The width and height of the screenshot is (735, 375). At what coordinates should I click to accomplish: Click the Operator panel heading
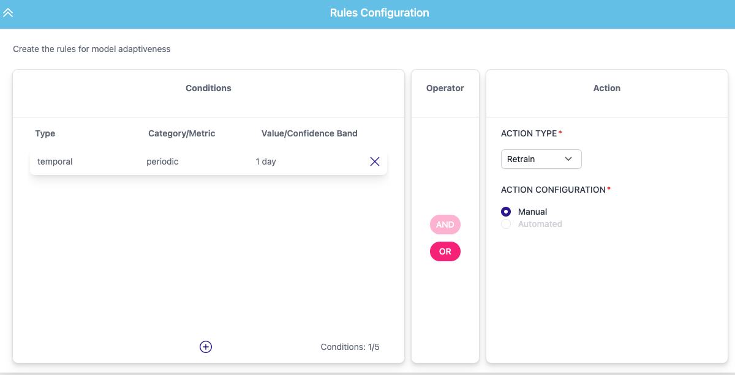coord(445,88)
